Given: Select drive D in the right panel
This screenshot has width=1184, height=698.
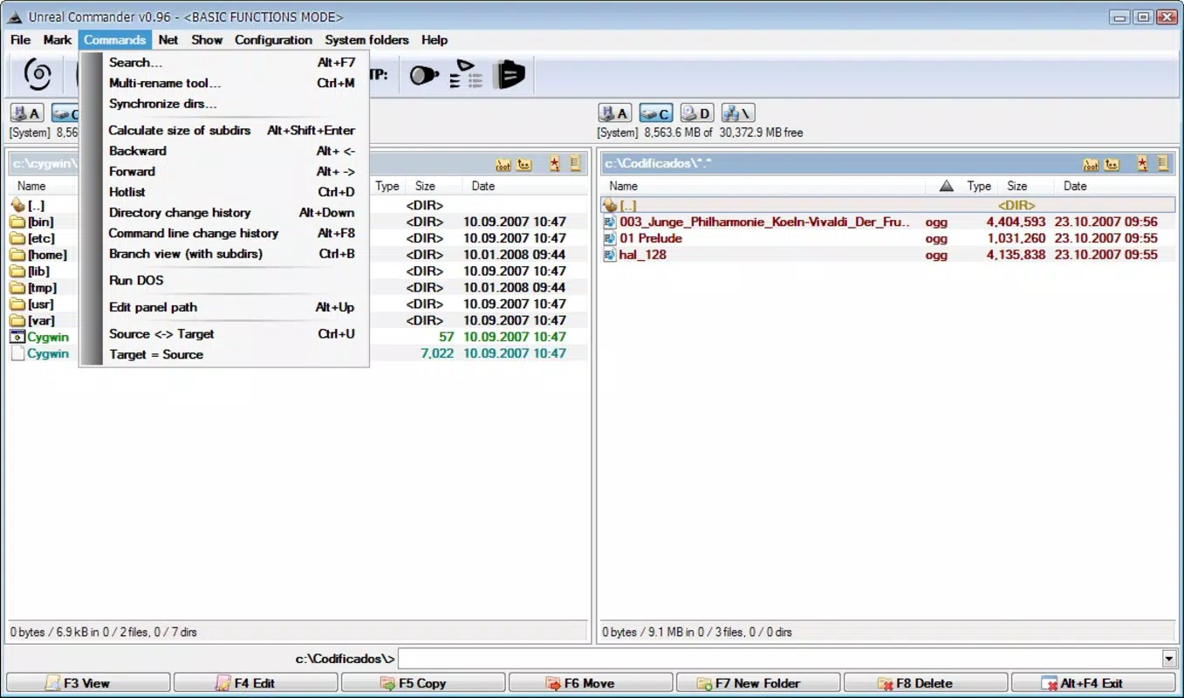Looking at the screenshot, I should (x=696, y=113).
